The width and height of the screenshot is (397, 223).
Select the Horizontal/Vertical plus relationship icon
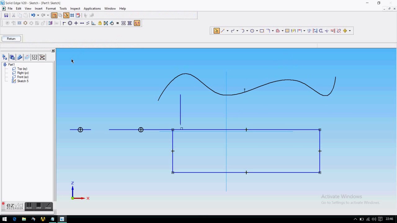click(76, 23)
